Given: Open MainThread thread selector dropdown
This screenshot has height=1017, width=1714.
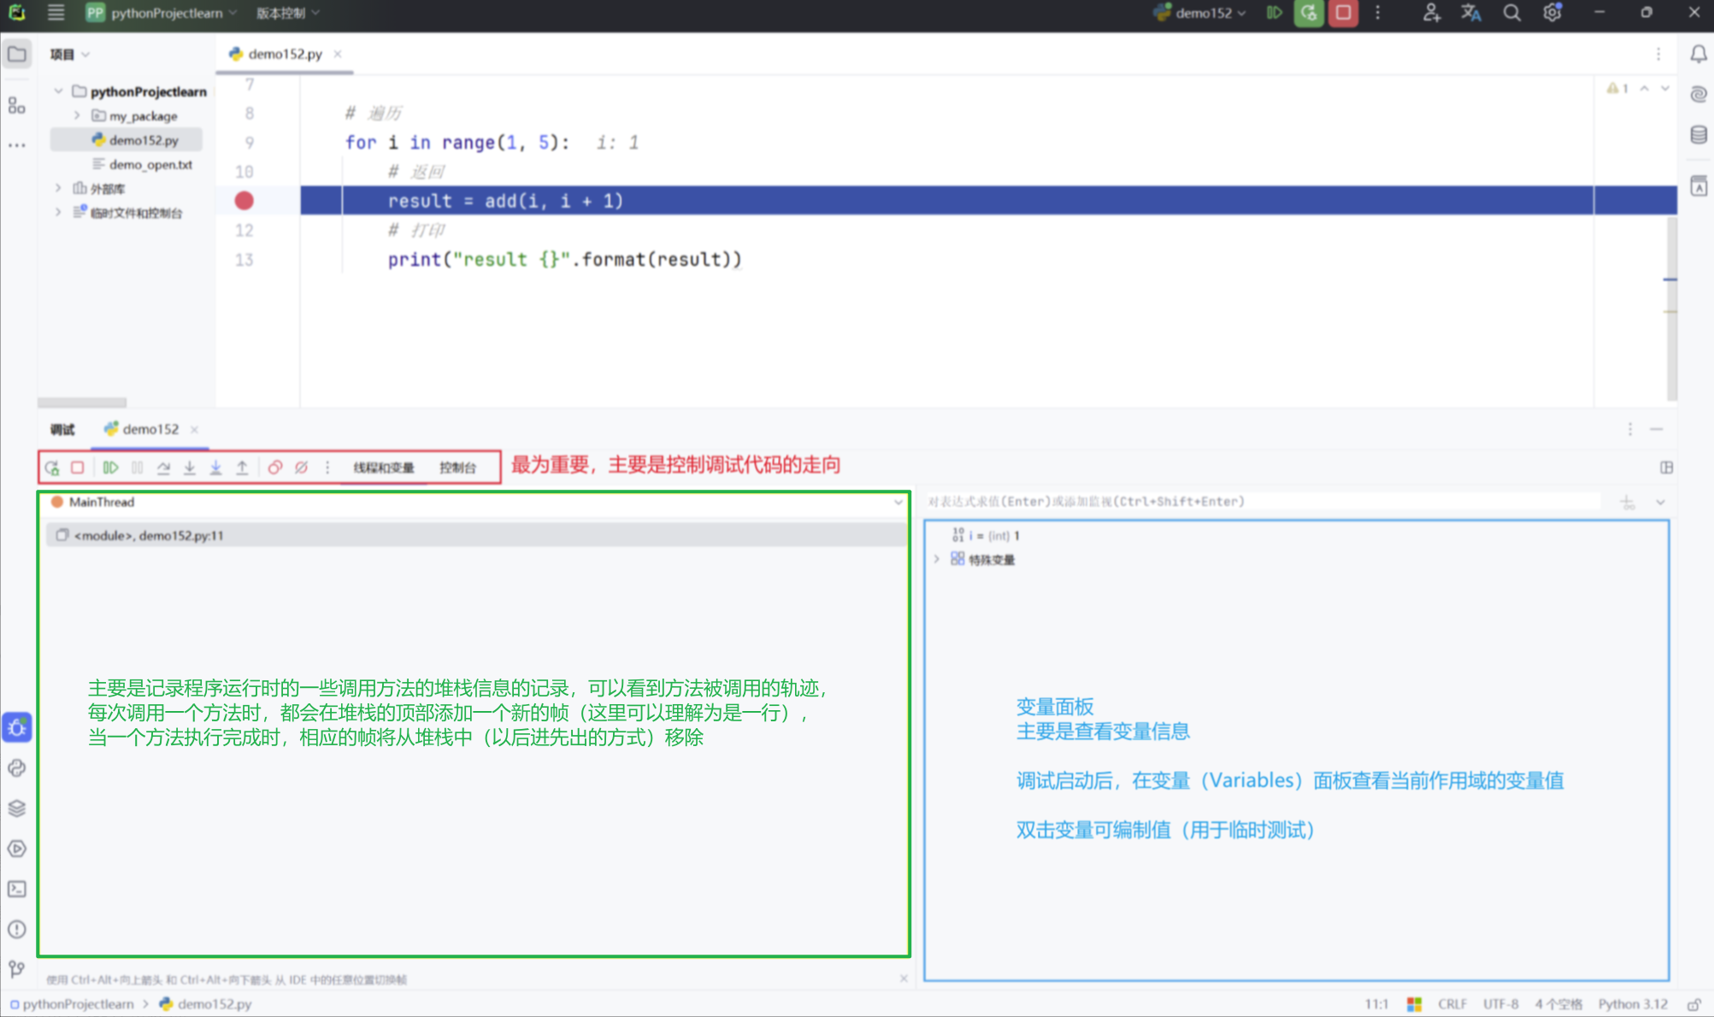Looking at the screenshot, I should point(898,503).
